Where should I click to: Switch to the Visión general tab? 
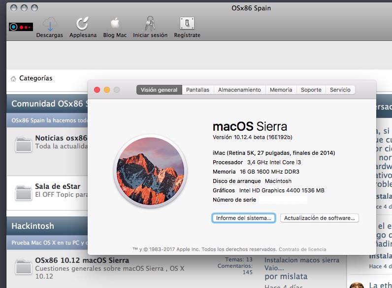pos(159,90)
